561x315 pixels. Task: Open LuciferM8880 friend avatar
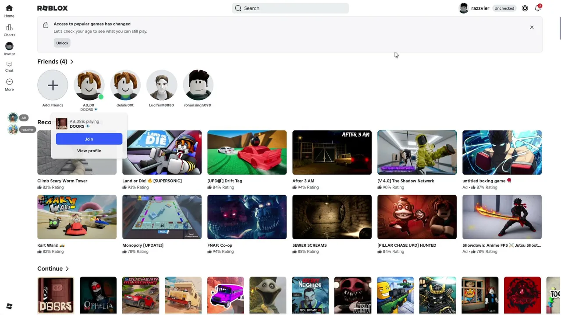click(x=162, y=85)
